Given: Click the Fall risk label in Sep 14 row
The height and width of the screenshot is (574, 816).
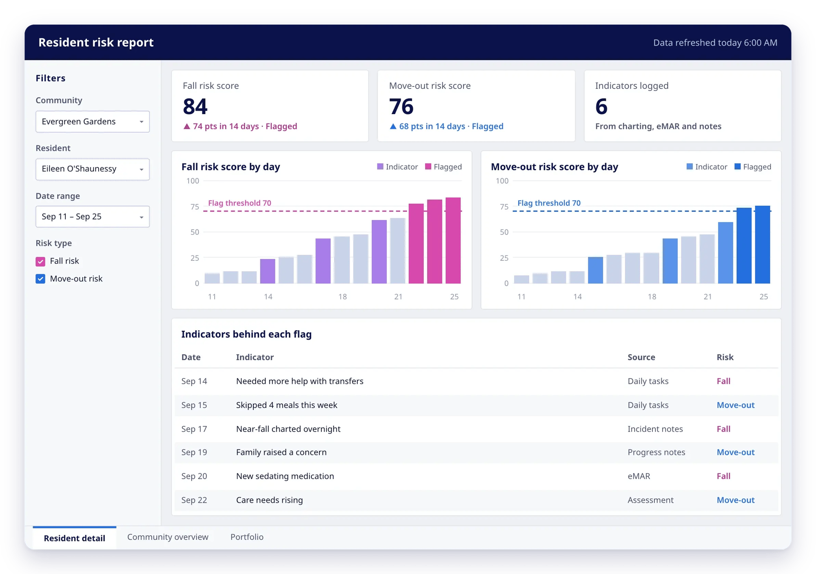Looking at the screenshot, I should click(x=723, y=381).
